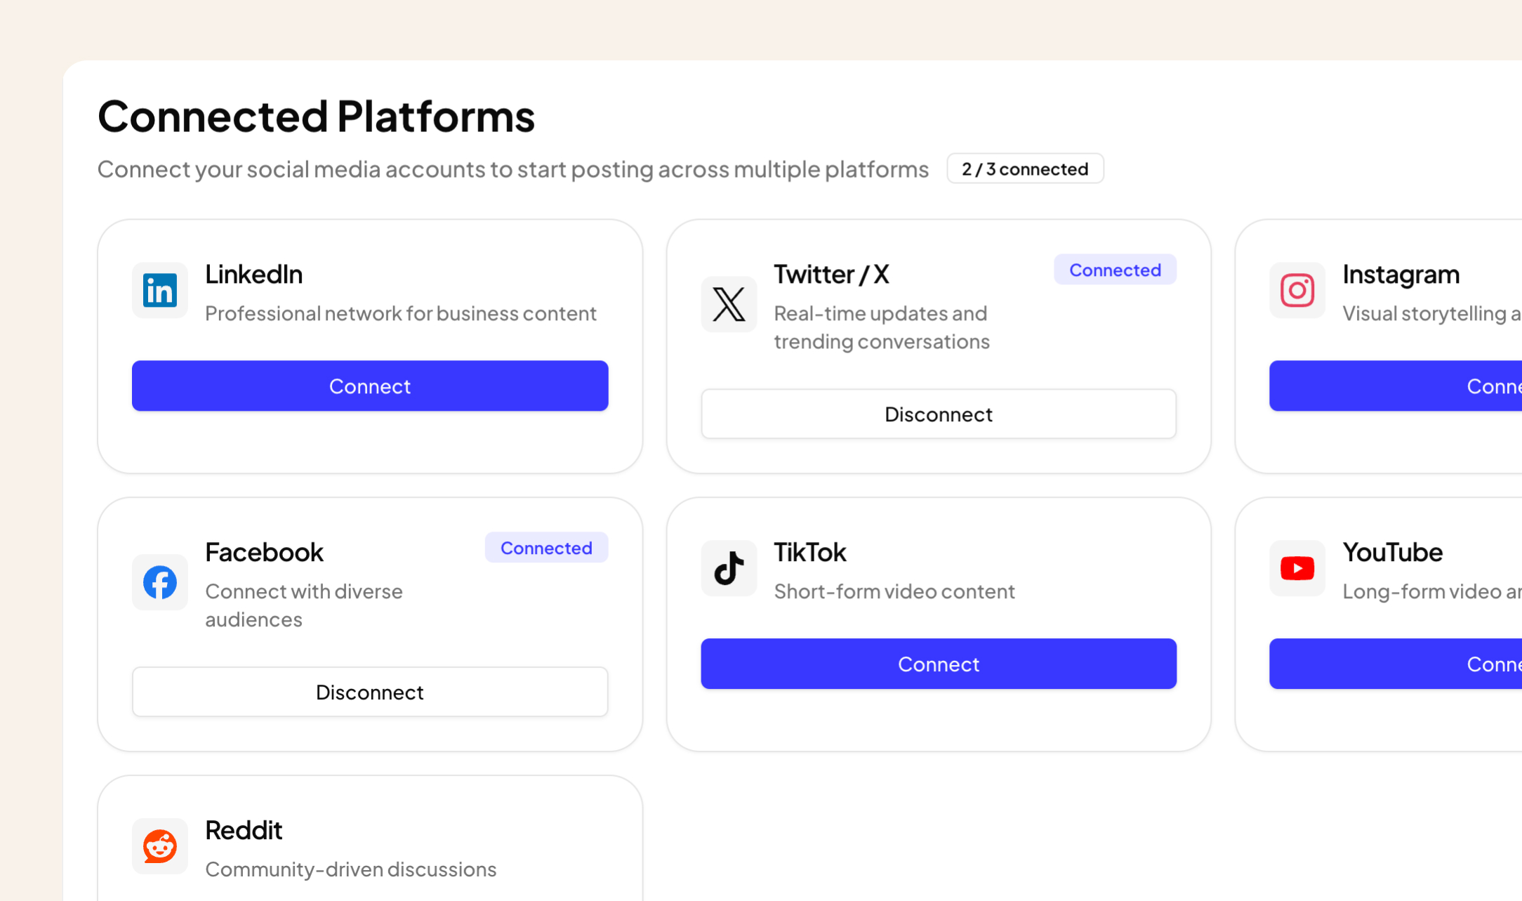Click the Instagram camera icon

1297,290
